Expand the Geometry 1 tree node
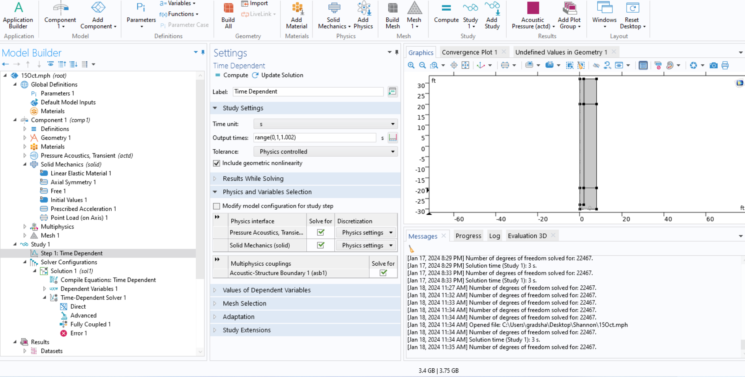The image size is (745, 377). 24,138
